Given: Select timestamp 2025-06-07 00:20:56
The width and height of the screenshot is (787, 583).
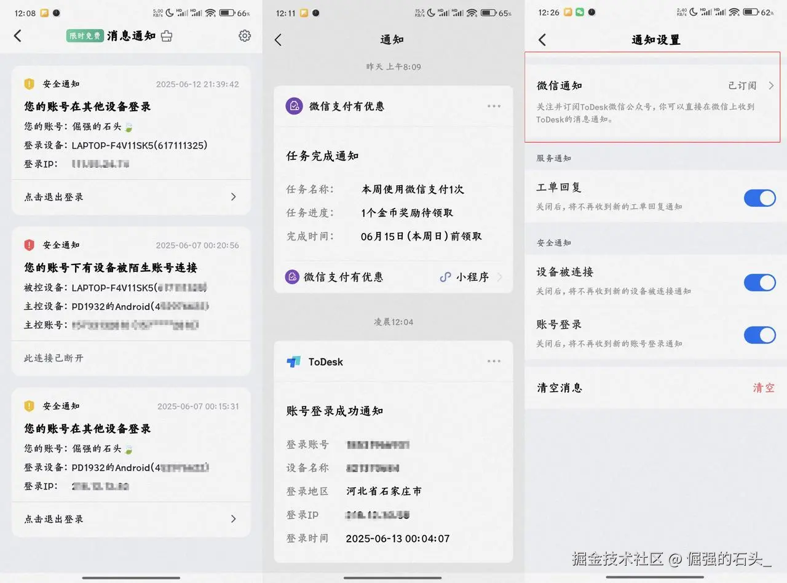Looking at the screenshot, I should (197, 245).
